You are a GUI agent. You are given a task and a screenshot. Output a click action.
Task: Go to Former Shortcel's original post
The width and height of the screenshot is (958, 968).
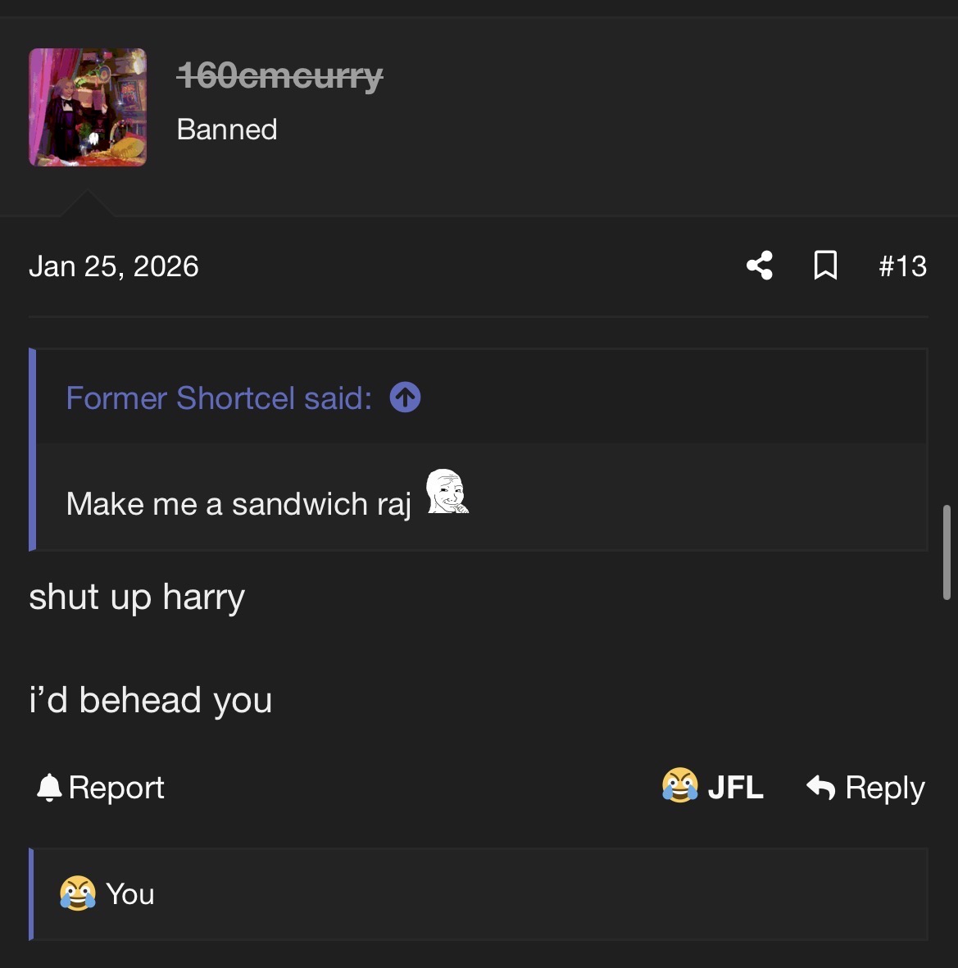tap(219, 398)
